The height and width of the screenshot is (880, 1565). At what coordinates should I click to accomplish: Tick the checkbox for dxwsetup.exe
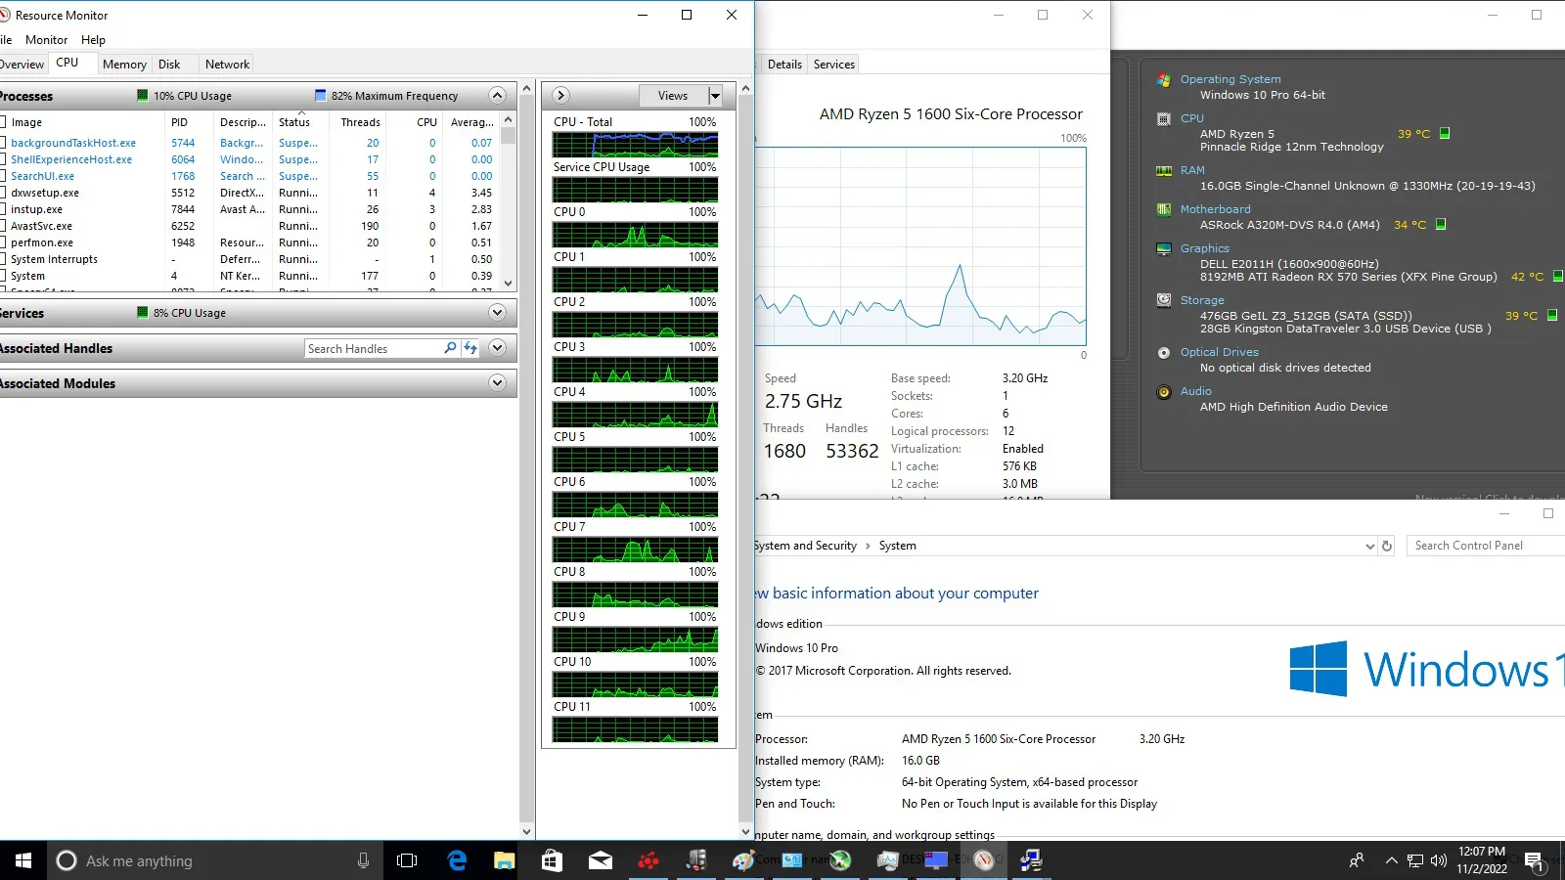3,193
